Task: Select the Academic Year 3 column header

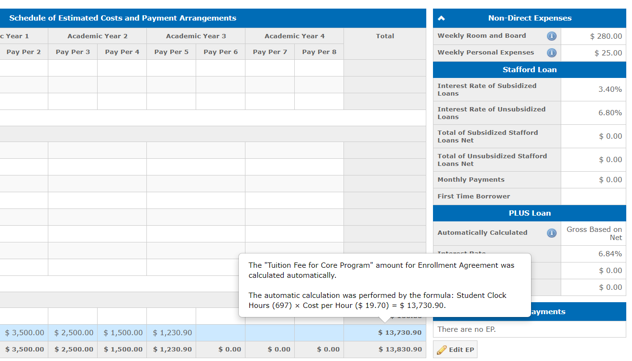Action: 196,36
